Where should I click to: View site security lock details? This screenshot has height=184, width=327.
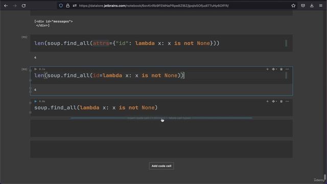tap(68, 6)
